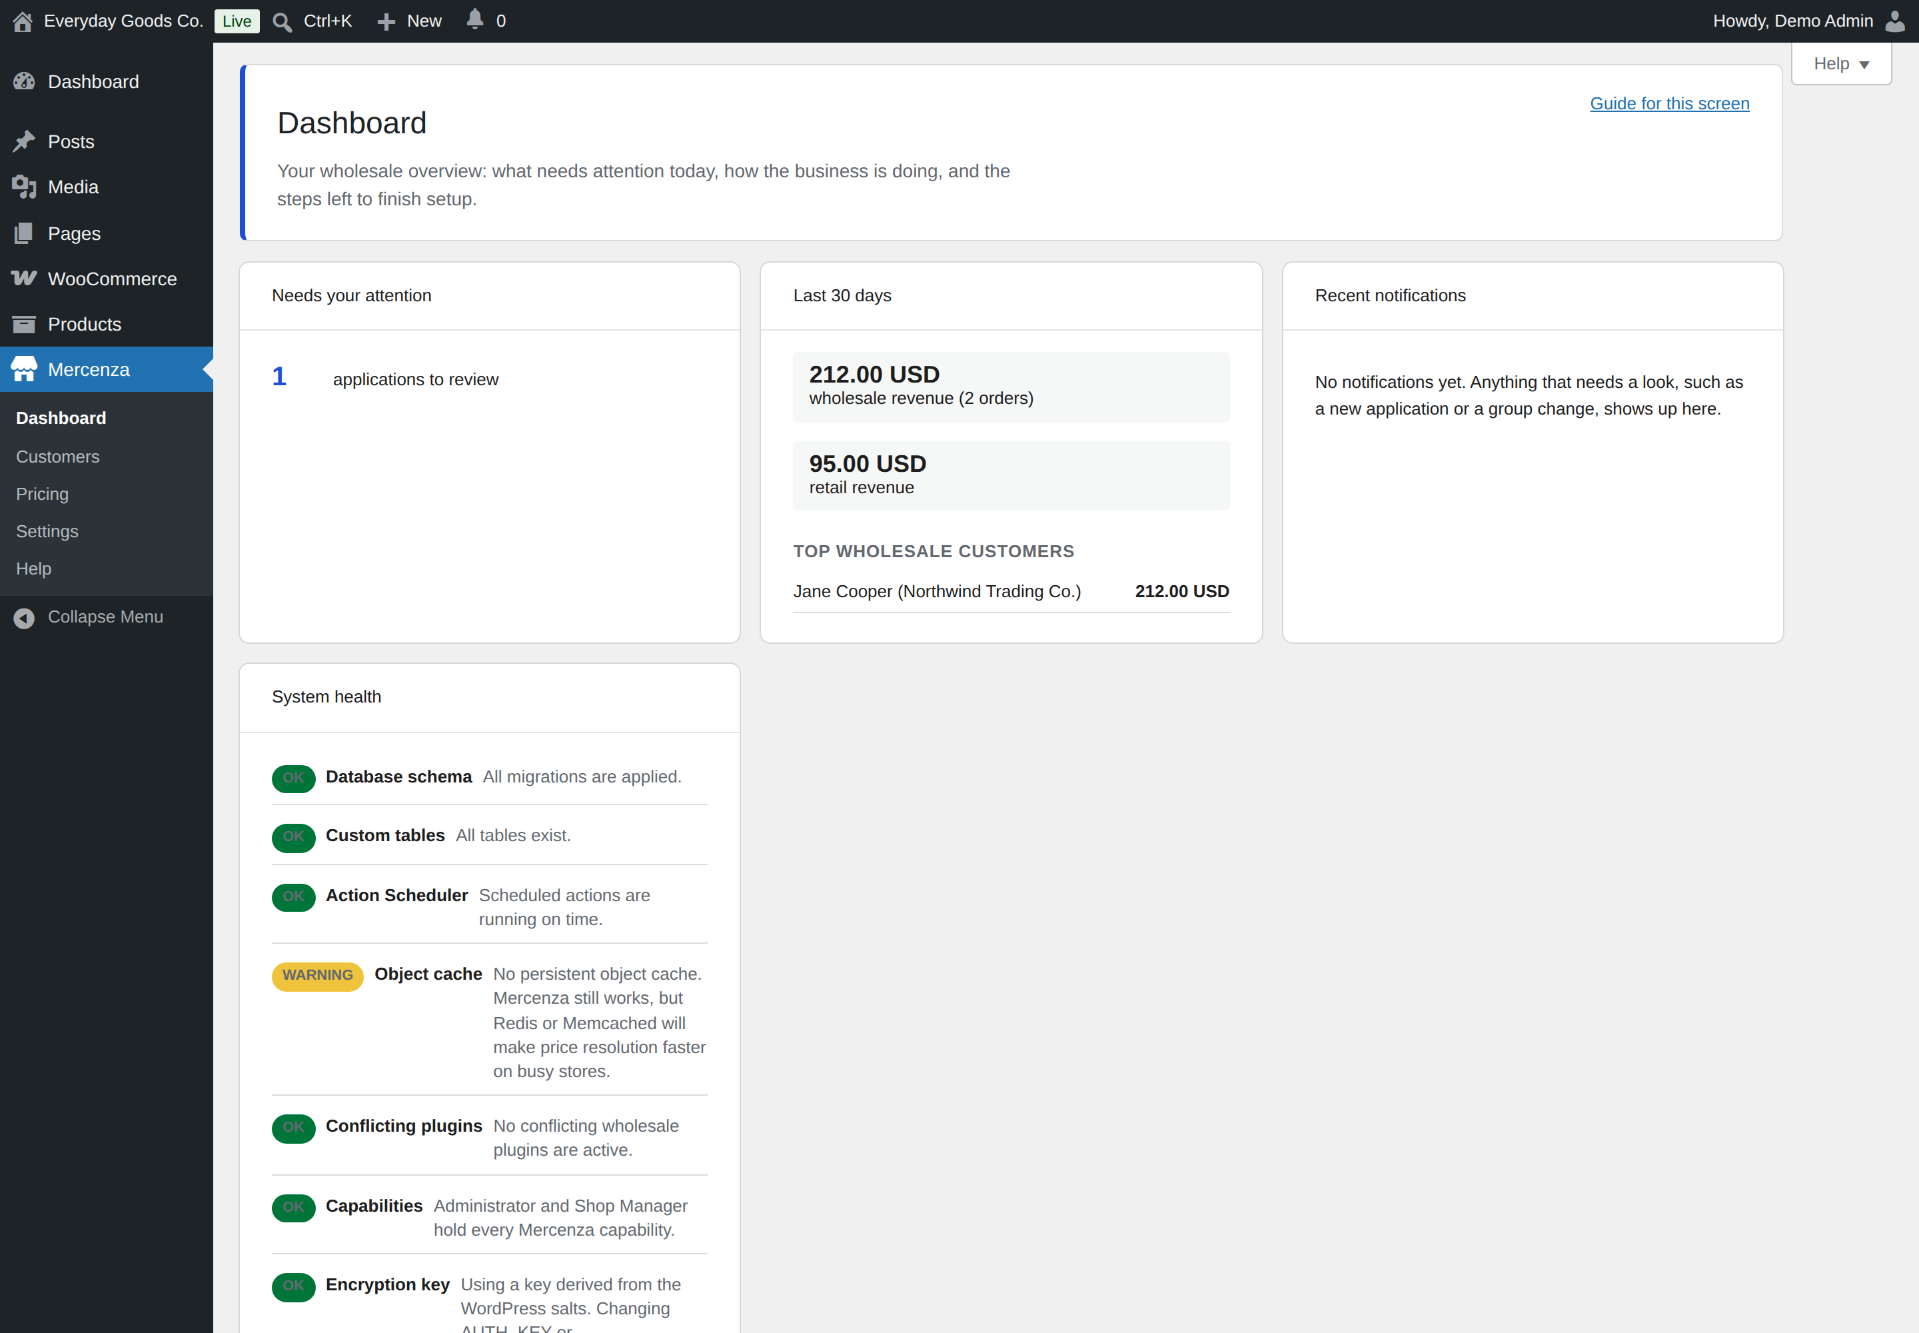Click the notification count 0

pos(501,21)
